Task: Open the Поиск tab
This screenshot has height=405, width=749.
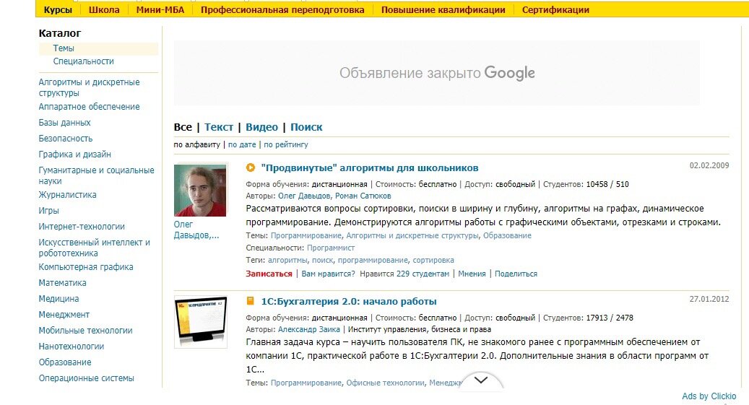Action: point(306,127)
